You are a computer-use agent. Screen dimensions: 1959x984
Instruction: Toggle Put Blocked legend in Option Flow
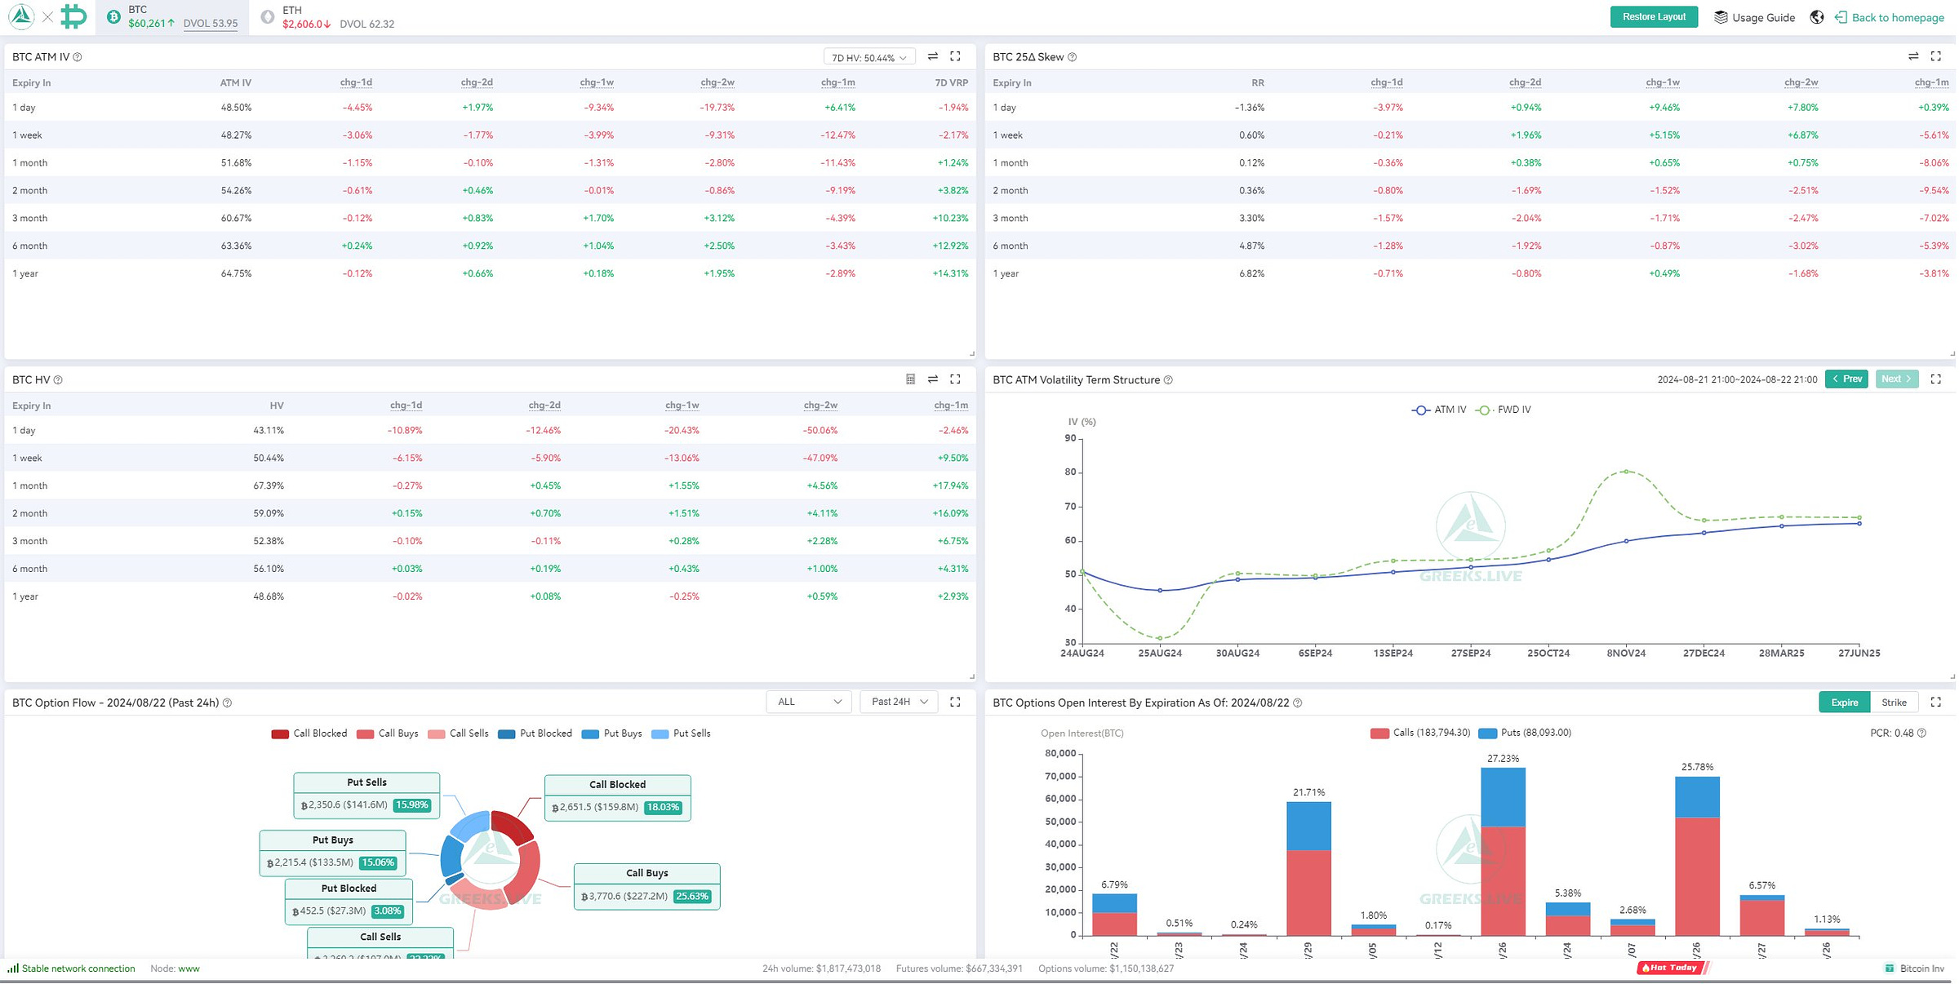pos(535,734)
